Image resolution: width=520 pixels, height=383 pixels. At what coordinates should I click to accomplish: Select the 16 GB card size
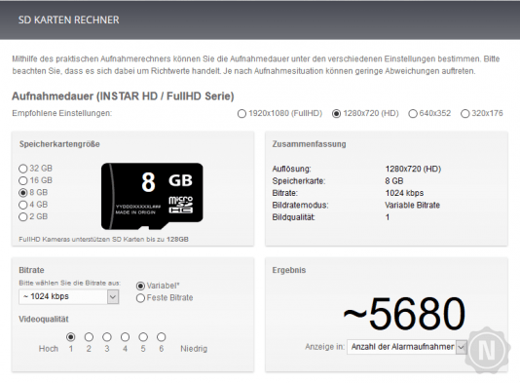[x=22, y=180]
